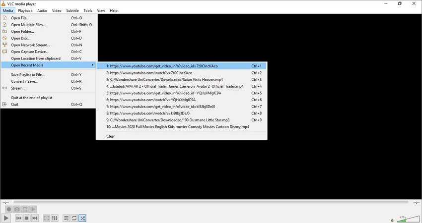422x223 pixels.
Task: Click the remaining time label
Action: pos(417,202)
